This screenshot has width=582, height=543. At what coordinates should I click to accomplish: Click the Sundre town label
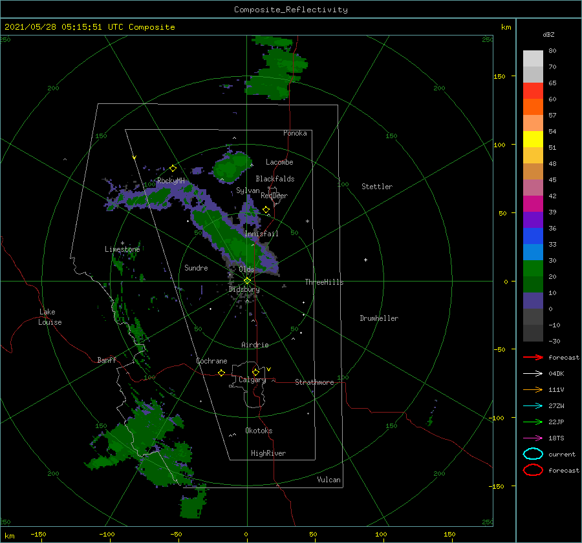tap(197, 267)
